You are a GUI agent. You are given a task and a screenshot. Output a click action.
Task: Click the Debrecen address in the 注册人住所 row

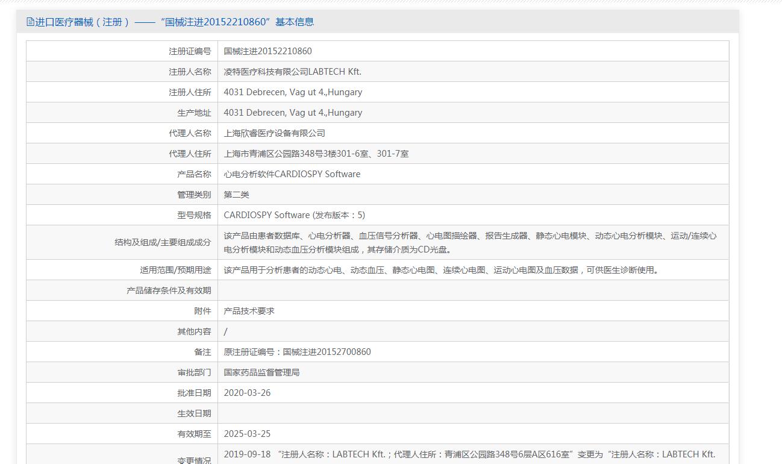point(293,92)
